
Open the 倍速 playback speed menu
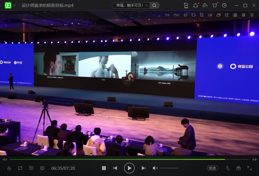point(212,168)
